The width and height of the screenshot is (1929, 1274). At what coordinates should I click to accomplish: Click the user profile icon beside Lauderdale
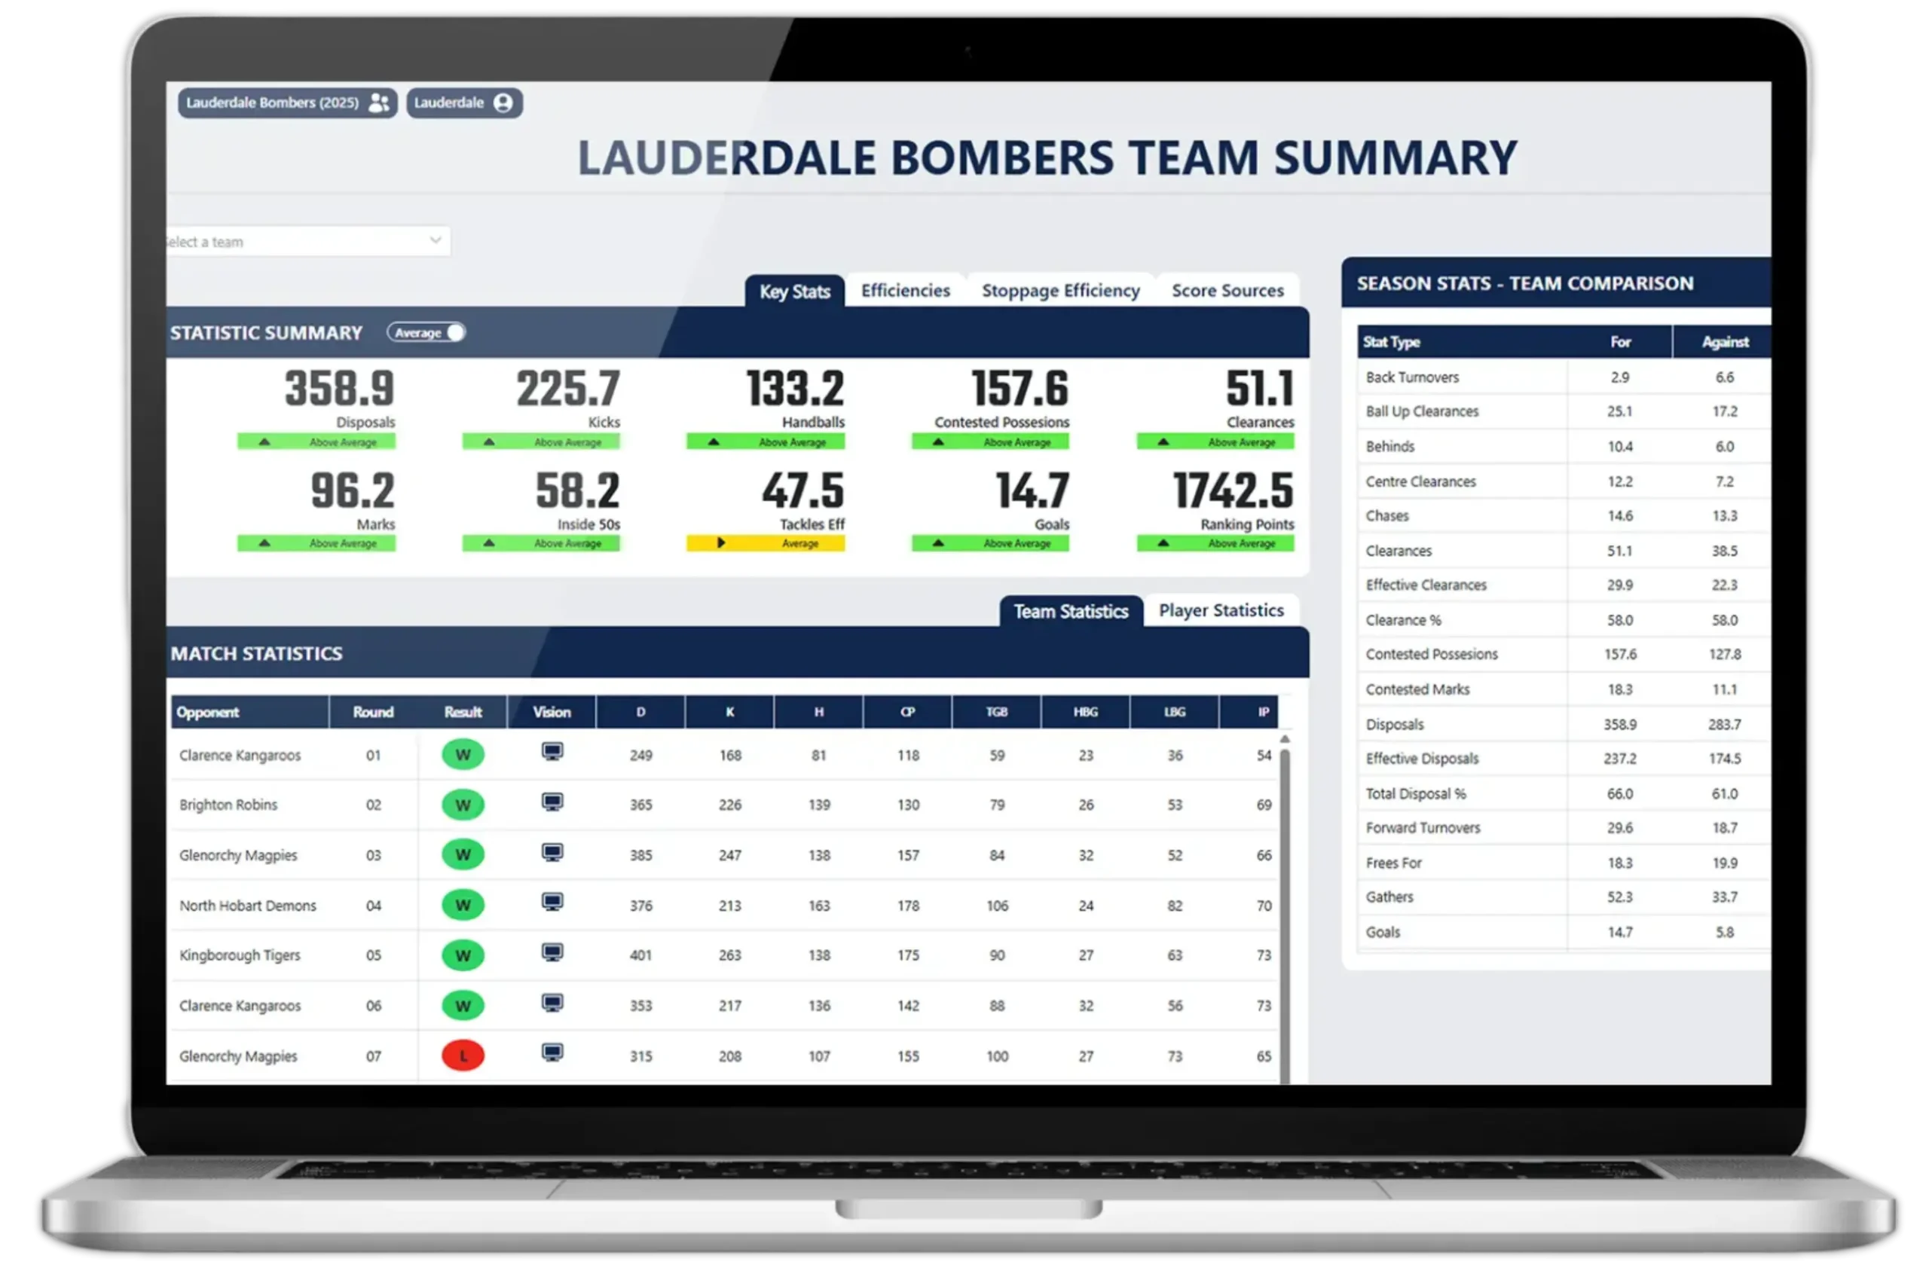(503, 103)
